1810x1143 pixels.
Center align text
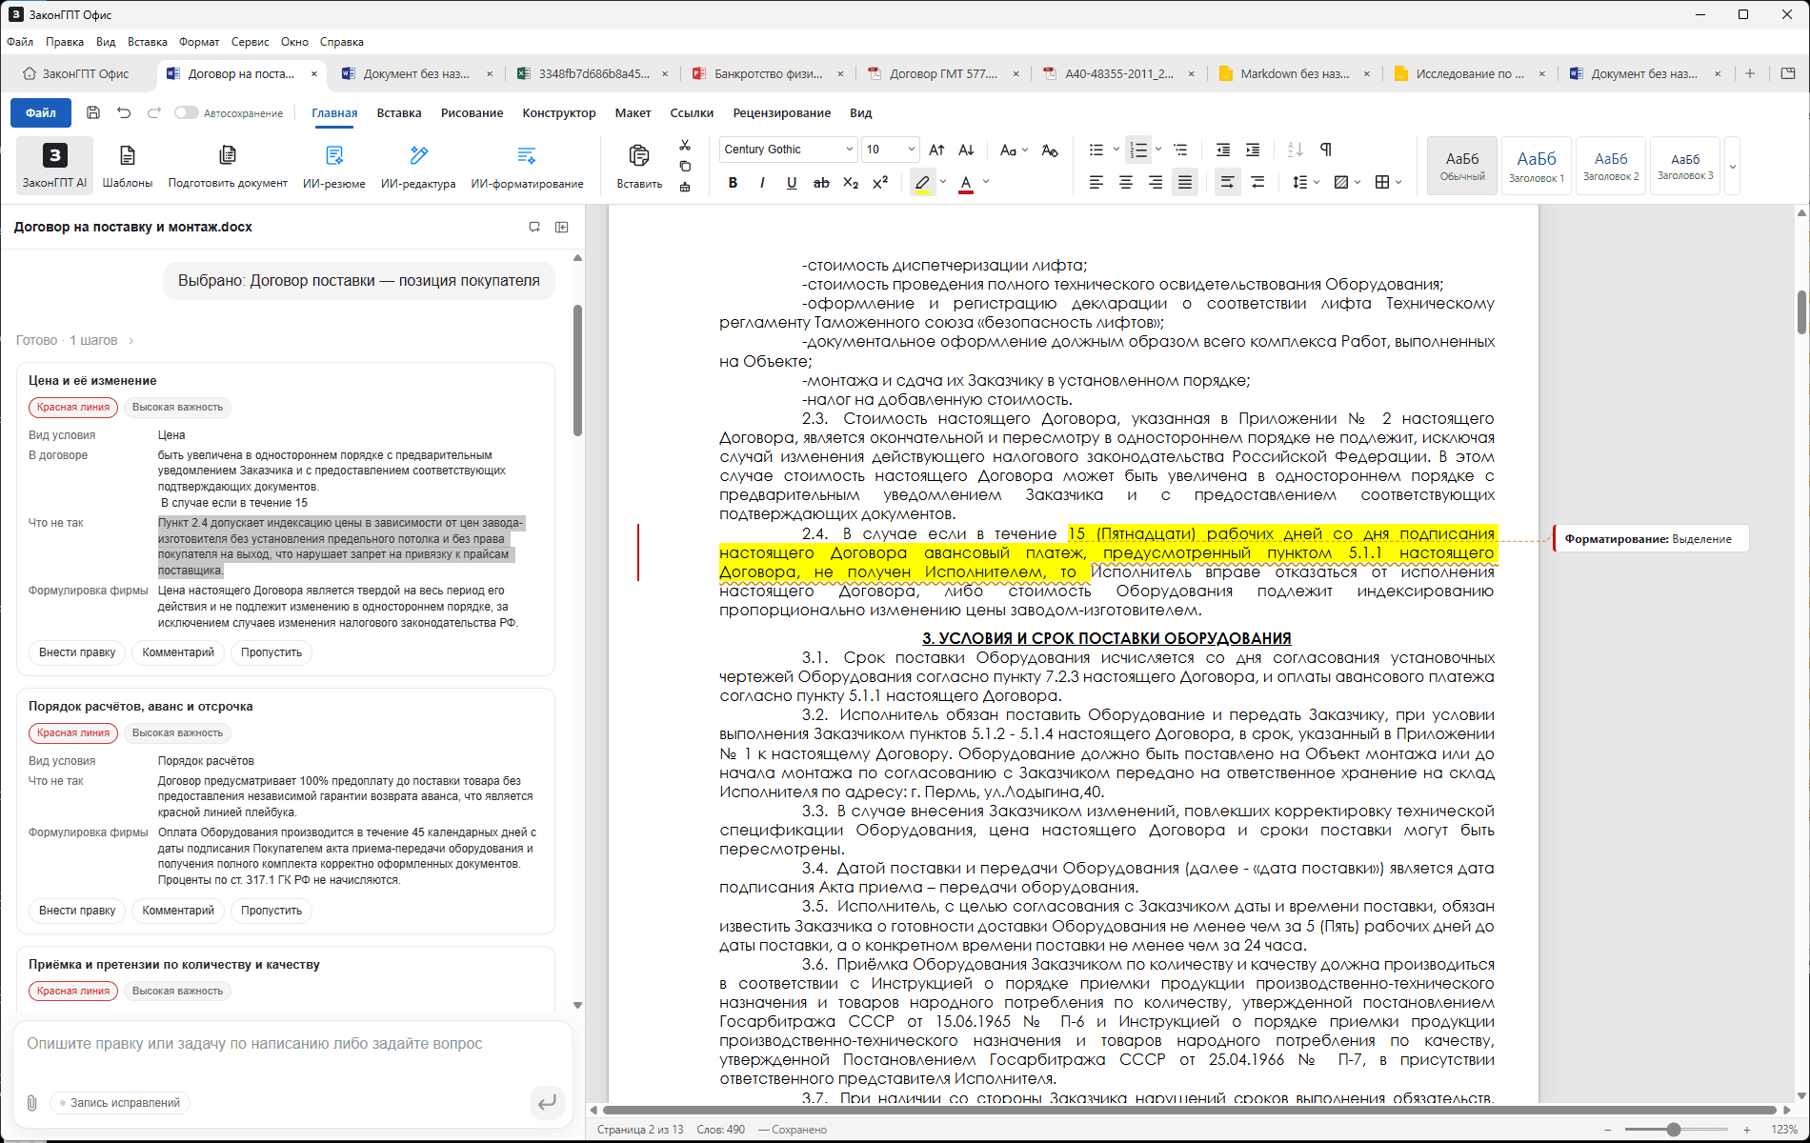(1126, 182)
